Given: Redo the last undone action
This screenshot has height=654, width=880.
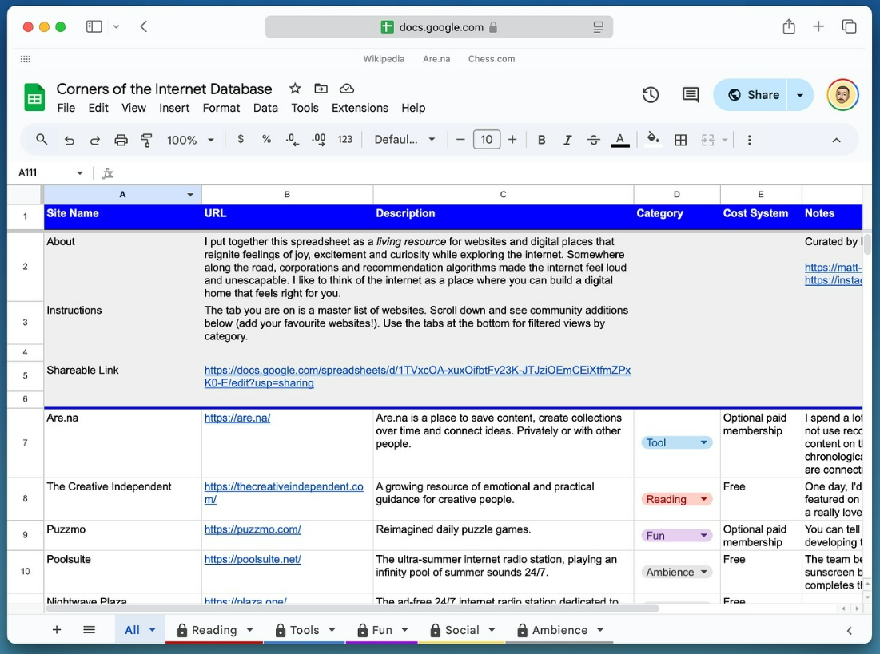Looking at the screenshot, I should coord(95,140).
